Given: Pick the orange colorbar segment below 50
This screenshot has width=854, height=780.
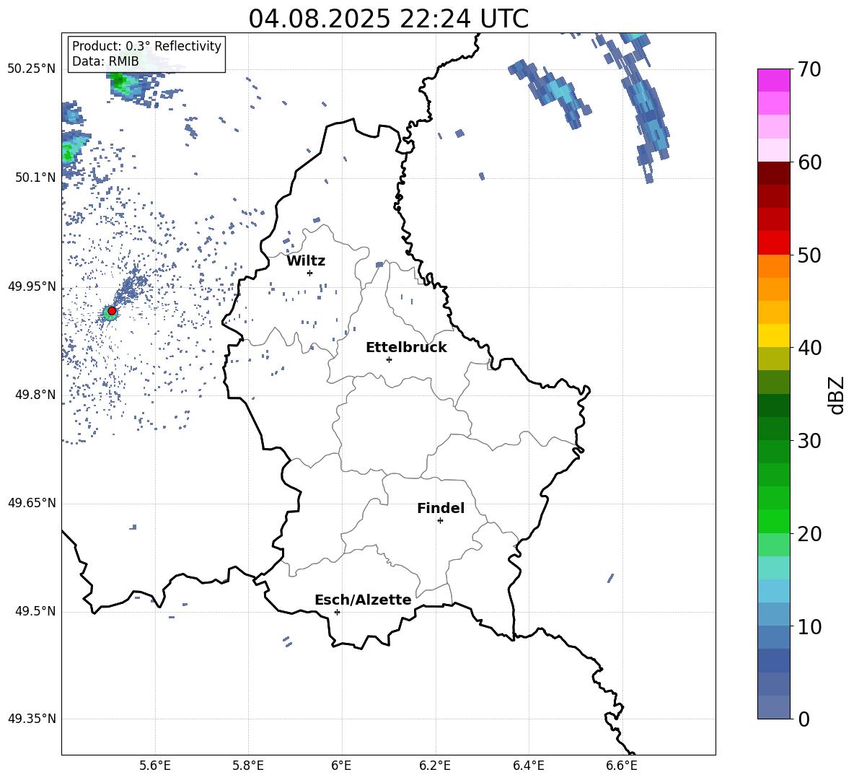Looking at the screenshot, I should tap(774, 266).
